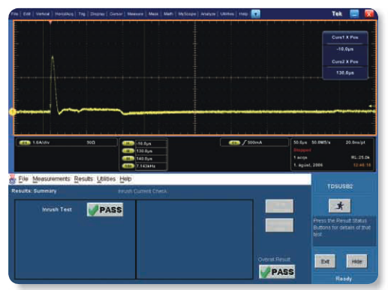Open the Math menu
This screenshot has width=388, height=290.
point(168,14)
